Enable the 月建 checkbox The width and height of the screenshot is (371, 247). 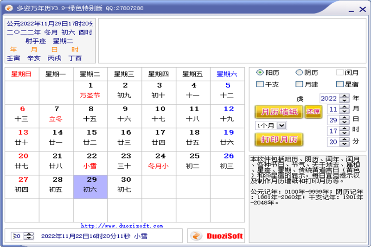(x=299, y=84)
